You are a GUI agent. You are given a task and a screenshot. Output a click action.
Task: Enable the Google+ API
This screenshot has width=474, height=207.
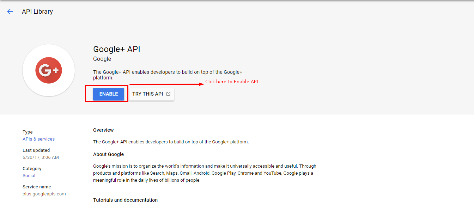109,94
